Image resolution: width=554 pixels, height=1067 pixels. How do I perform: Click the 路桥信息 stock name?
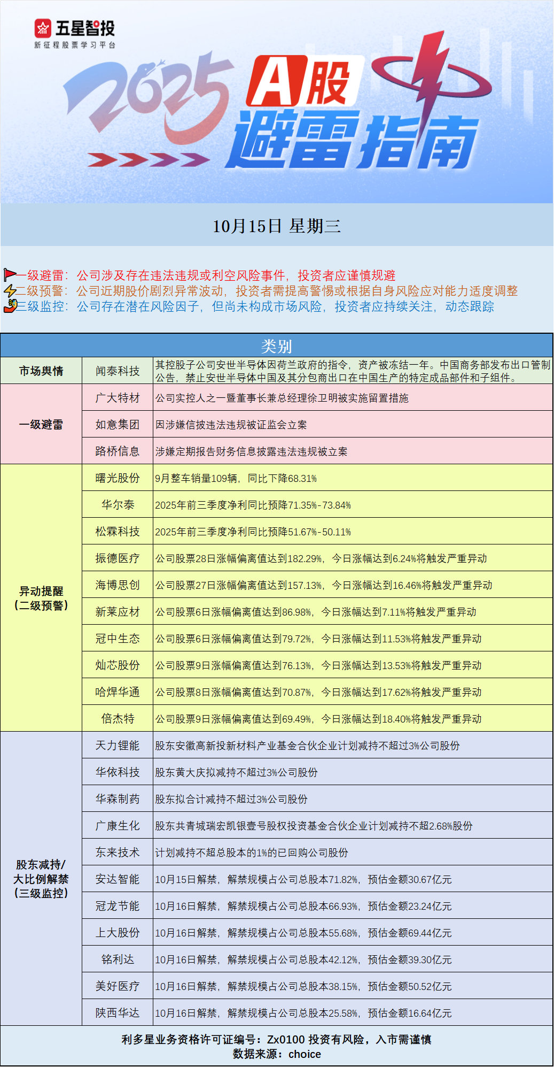pyautogui.click(x=118, y=451)
